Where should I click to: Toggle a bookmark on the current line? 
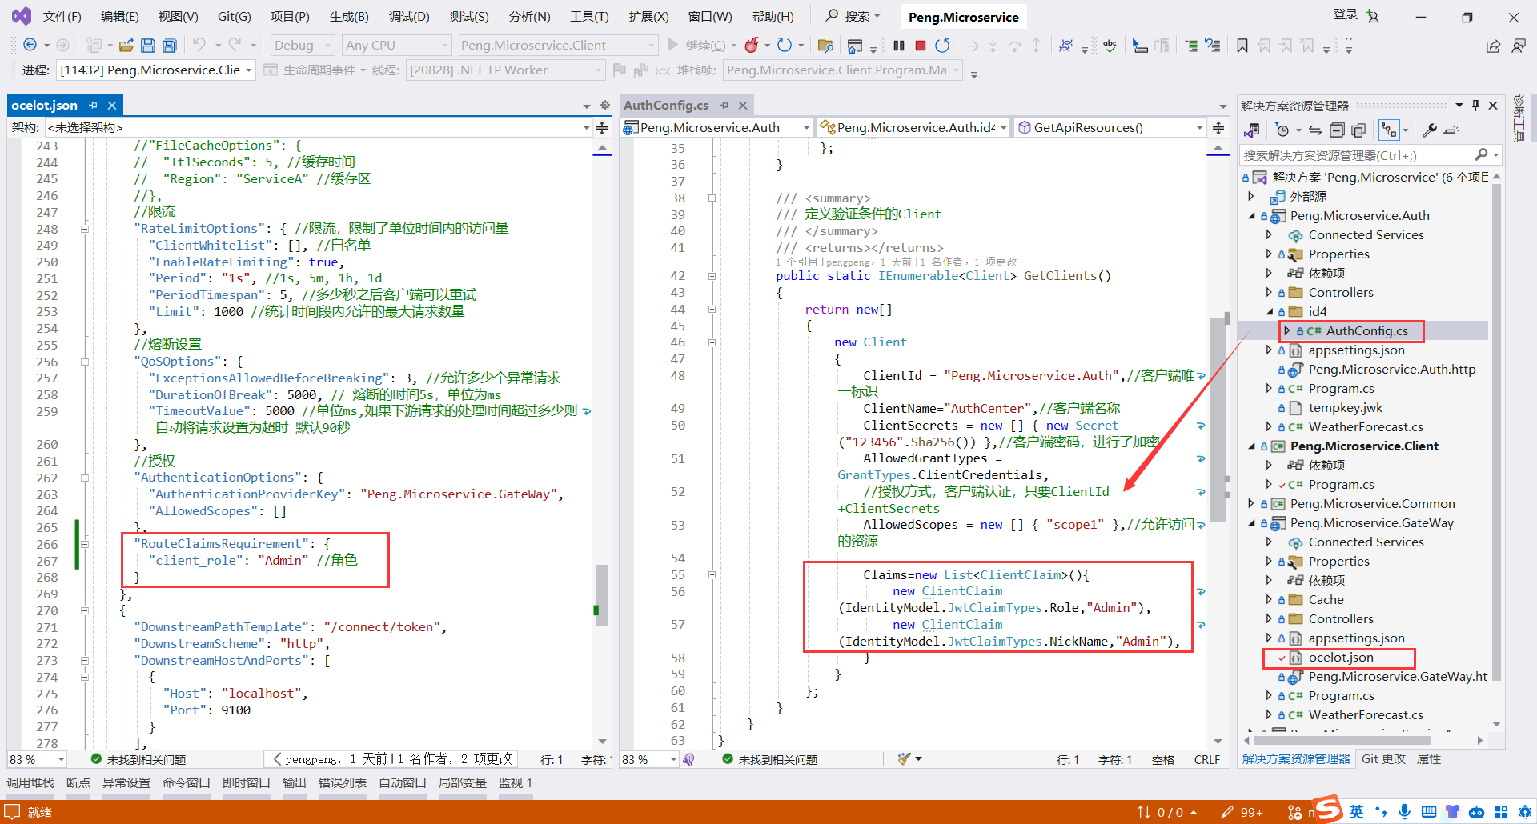(x=1242, y=46)
